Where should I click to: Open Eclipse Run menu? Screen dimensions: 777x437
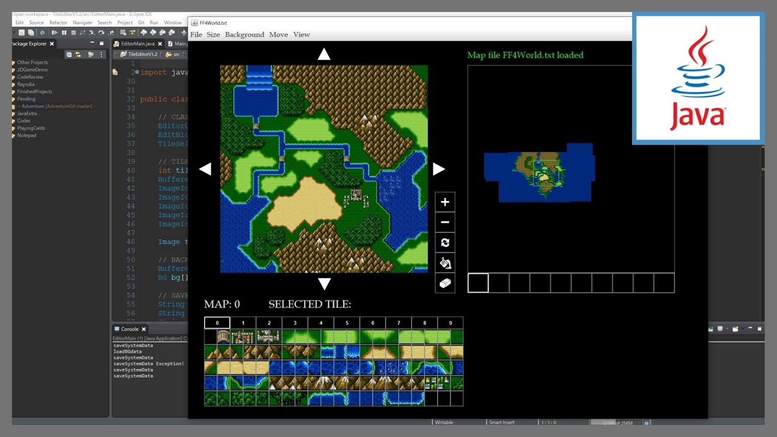[154, 22]
